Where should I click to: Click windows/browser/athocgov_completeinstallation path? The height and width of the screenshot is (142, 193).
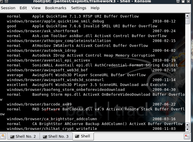click(59, 41)
